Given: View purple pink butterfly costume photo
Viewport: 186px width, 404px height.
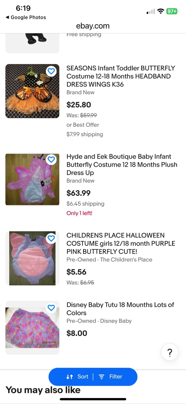Looking at the screenshot, I should pyautogui.click(x=32, y=258).
